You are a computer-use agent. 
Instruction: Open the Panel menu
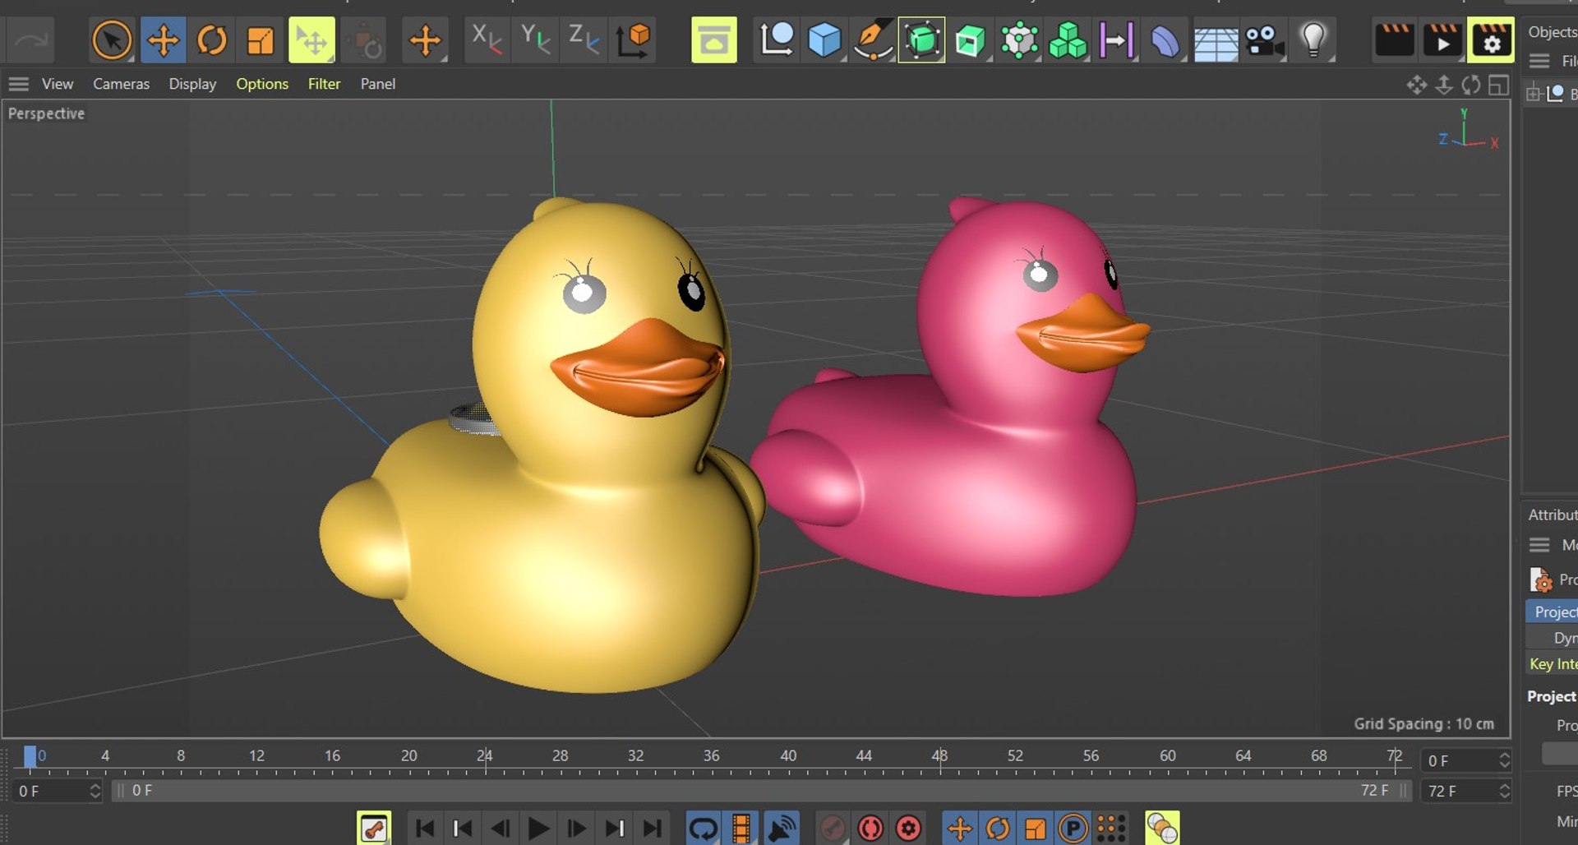click(x=378, y=84)
